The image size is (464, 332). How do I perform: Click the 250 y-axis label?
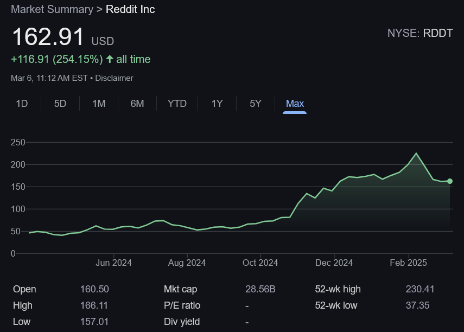tap(18, 142)
